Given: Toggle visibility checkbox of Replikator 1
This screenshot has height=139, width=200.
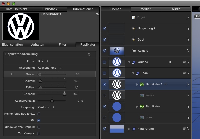Looking at the screenshot, I should coord(104,84).
